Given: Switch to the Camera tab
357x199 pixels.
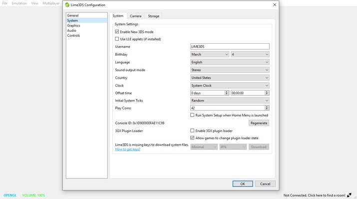Looking at the screenshot, I should point(136,16).
